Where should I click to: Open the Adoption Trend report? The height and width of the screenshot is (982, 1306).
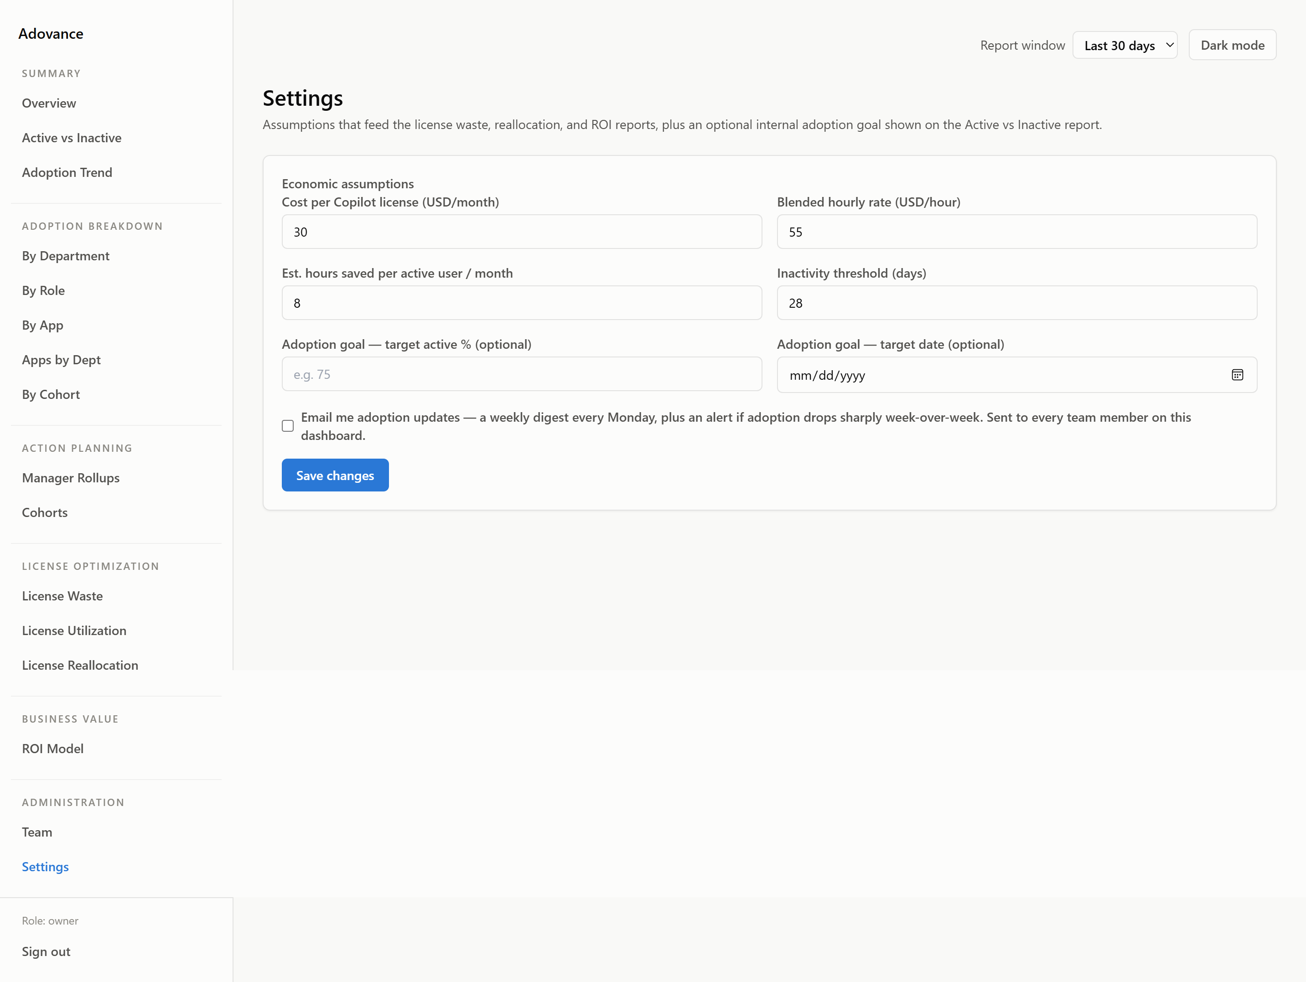(67, 172)
